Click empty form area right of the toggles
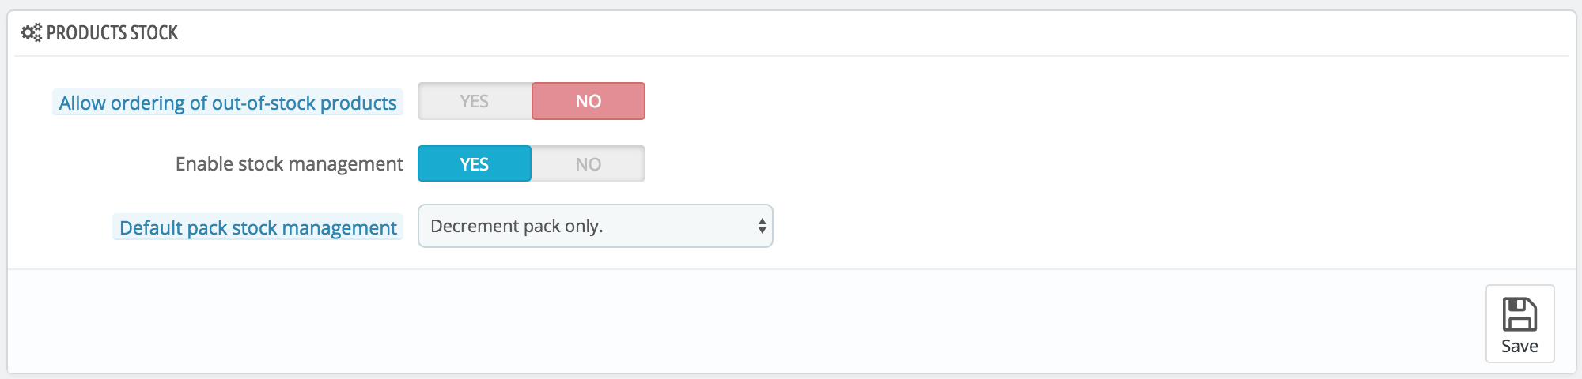Viewport: 1582px width, 379px height. click(1107, 133)
